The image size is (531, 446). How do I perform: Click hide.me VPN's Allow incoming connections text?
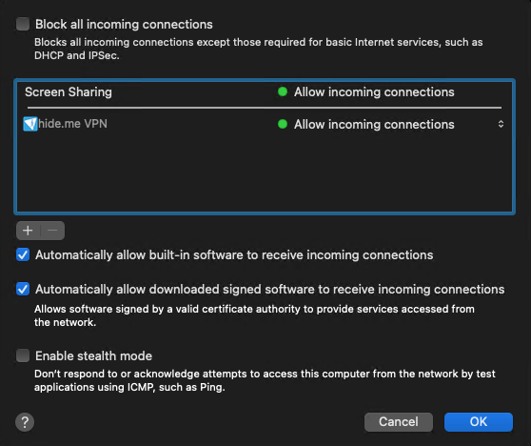click(x=374, y=125)
